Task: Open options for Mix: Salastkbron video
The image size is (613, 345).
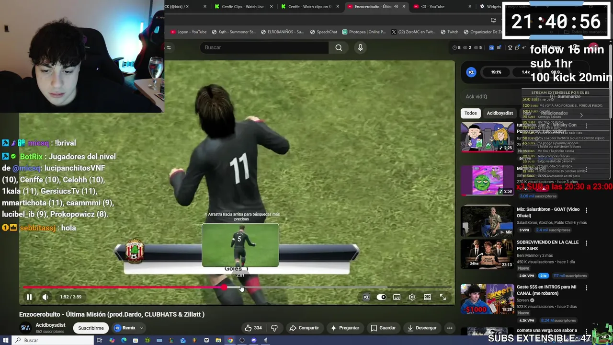Action: pyautogui.click(x=586, y=210)
